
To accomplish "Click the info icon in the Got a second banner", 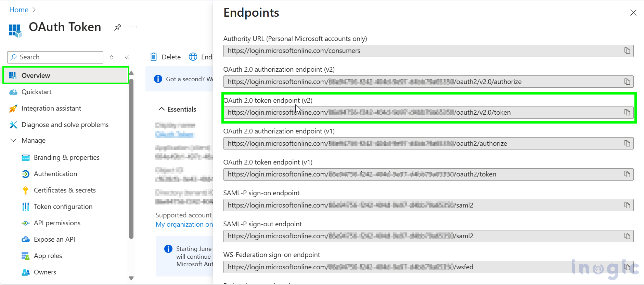I will 158,79.
